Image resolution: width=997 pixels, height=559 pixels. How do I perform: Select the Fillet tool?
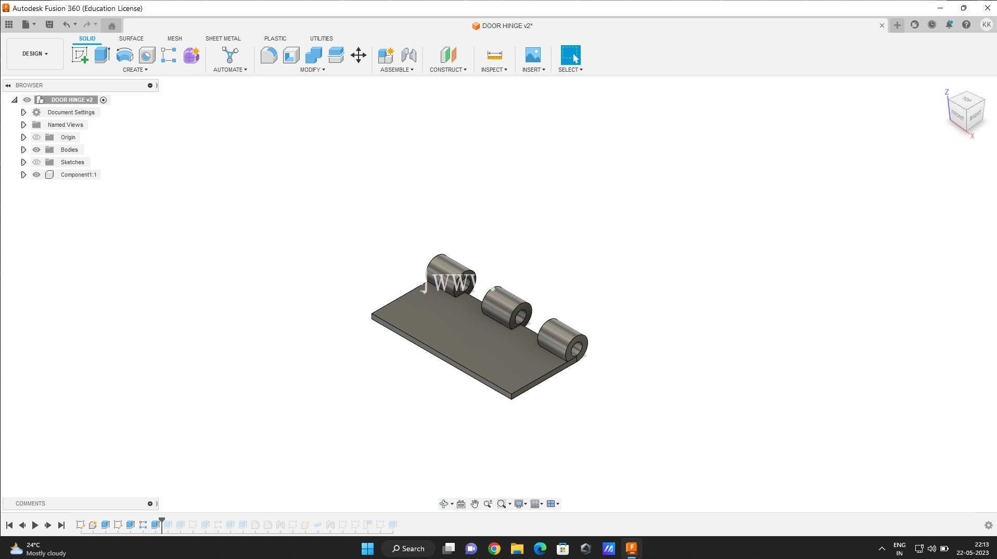click(269, 55)
